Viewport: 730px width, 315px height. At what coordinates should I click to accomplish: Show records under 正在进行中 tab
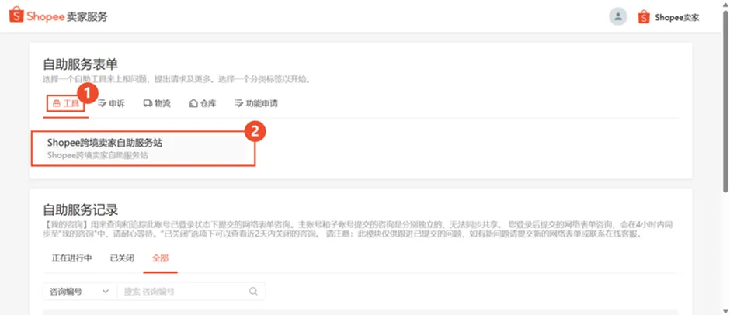click(71, 258)
